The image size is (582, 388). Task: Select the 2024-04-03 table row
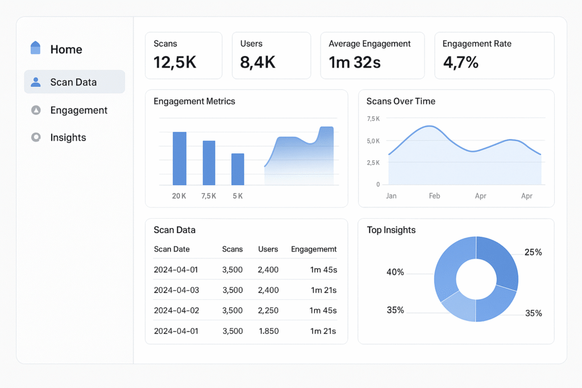tap(246, 290)
